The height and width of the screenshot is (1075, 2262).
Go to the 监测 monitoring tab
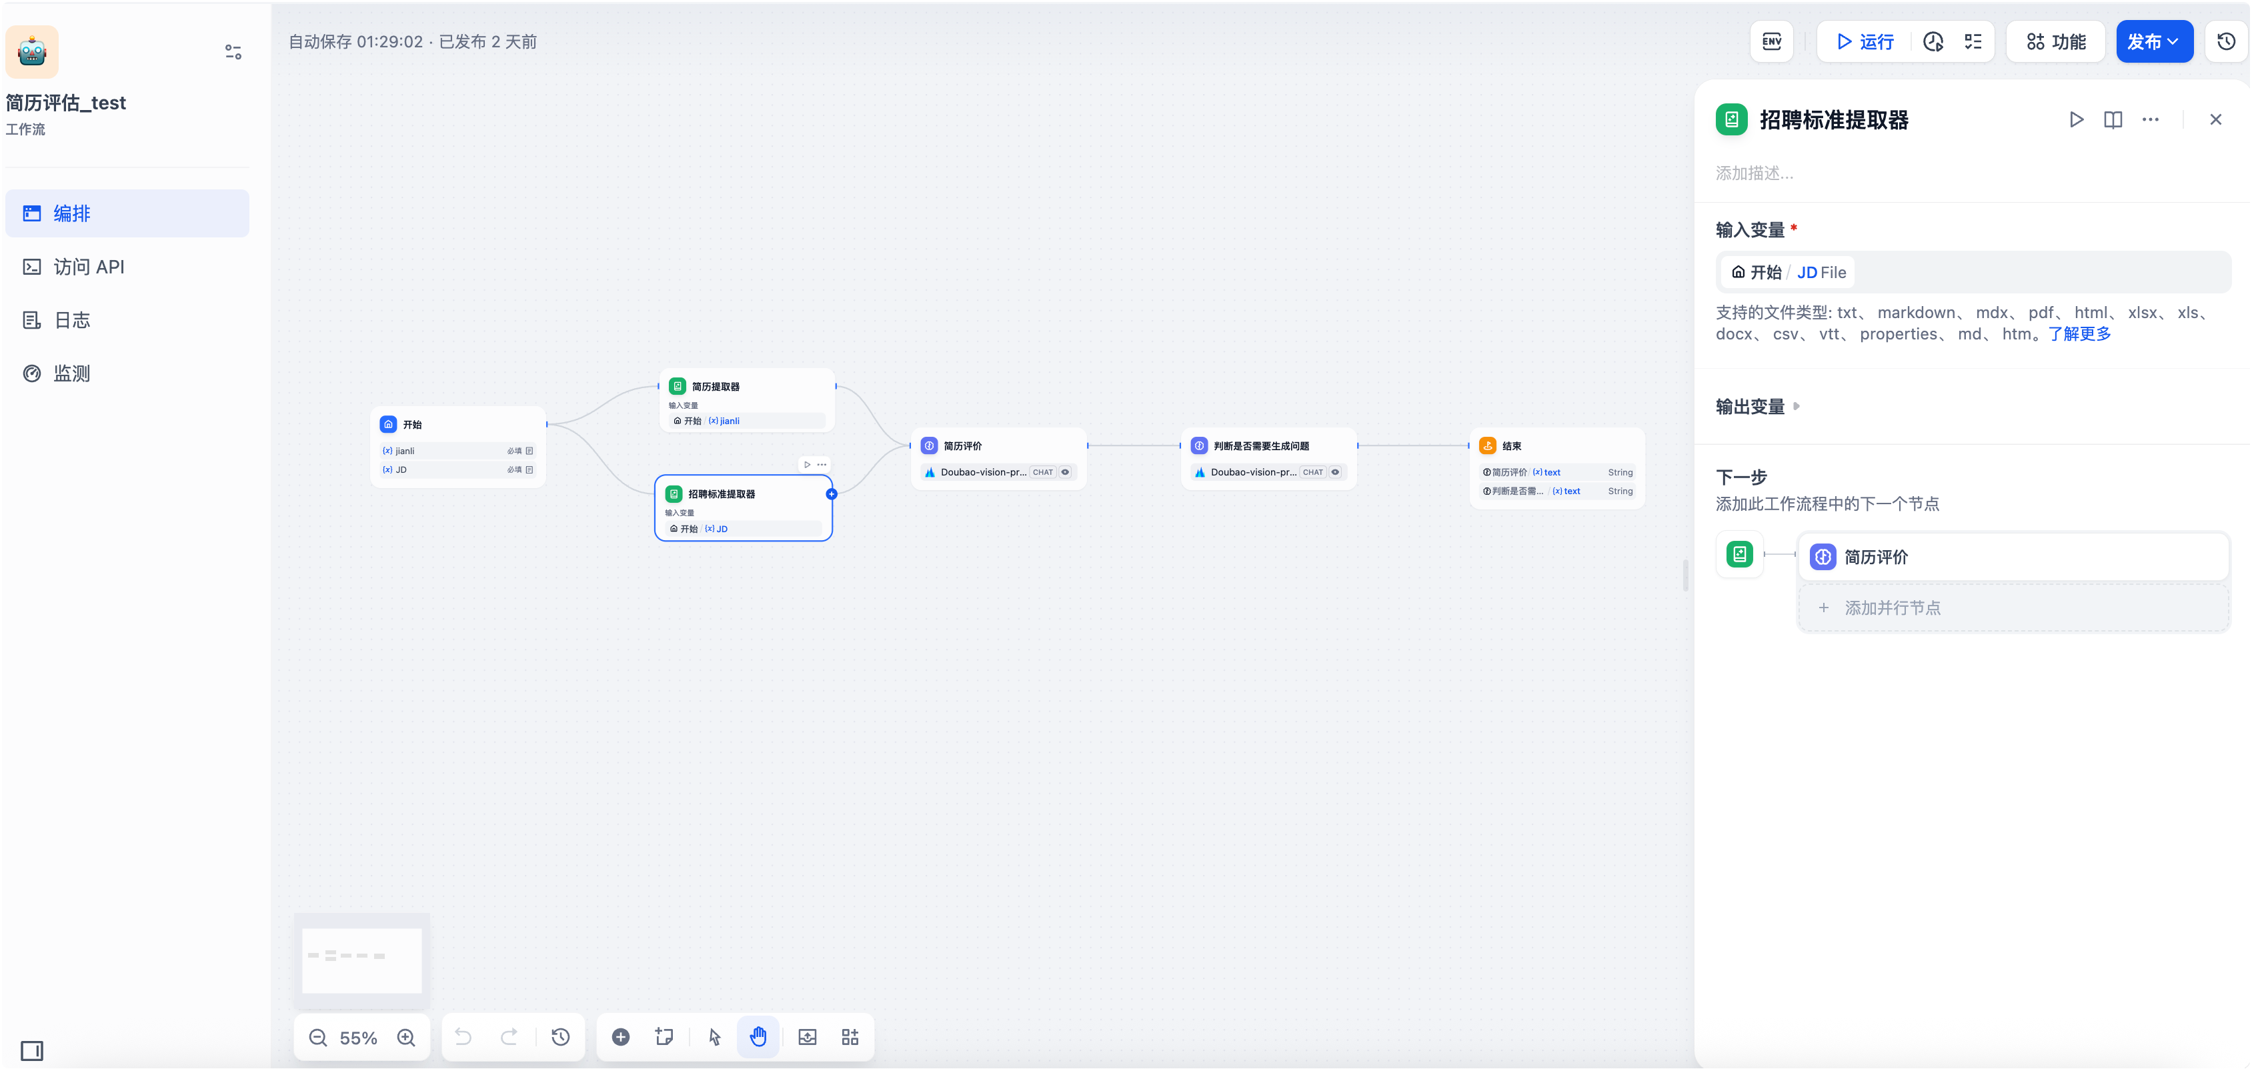tap(127, 374)
